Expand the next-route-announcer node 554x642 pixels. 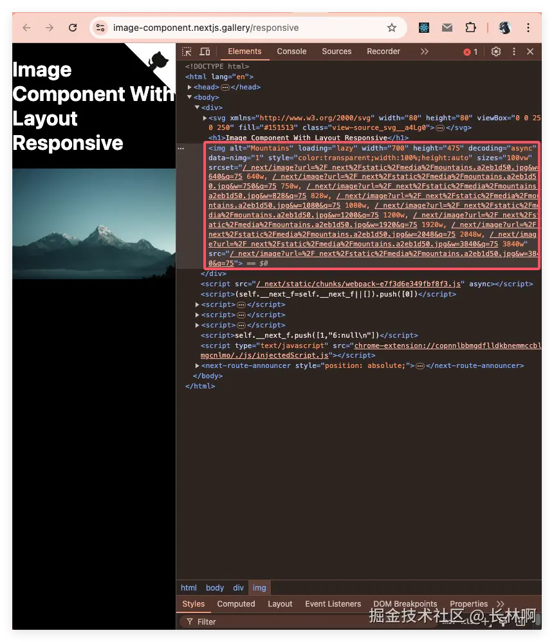pyautogui.click(x=198, y=365)
